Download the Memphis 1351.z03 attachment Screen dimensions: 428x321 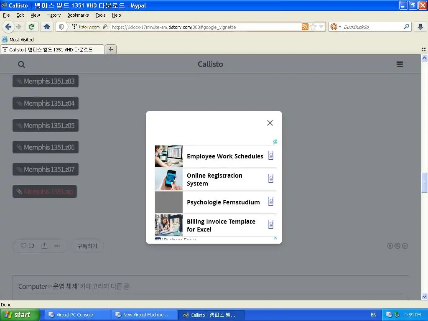pyautogui.click(x=46, y=81)
